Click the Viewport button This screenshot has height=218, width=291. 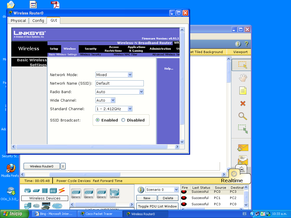(240, 52)
